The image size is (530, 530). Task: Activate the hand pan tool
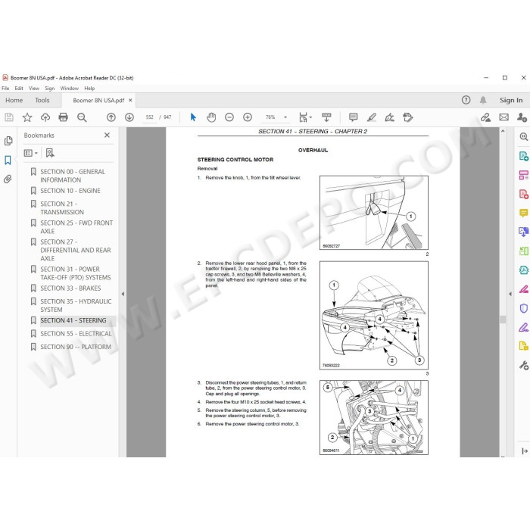pyautogui.click(x=211, y=117)
